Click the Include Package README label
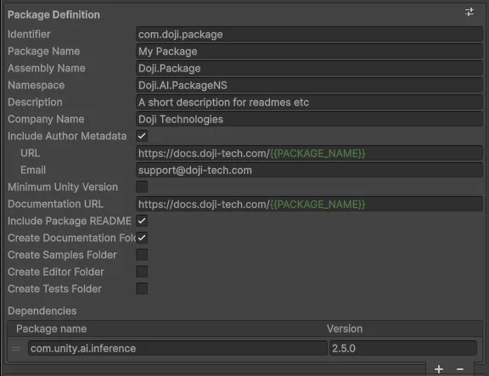489x376 pixels. click(x=70, y=221)
